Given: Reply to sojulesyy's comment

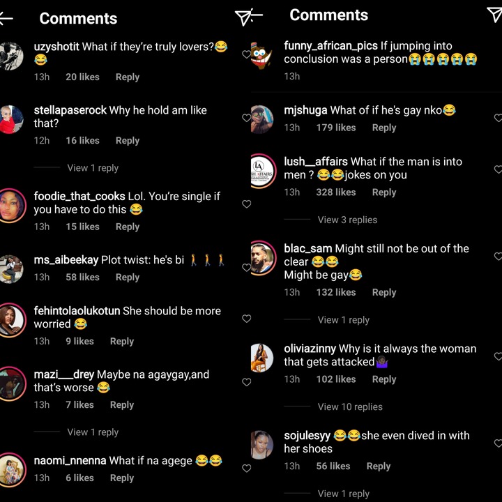Looking at the screenshot, I should [379, 466].
